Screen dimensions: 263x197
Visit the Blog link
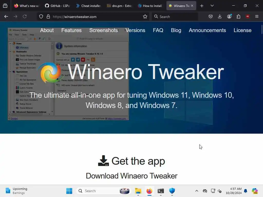(176, 30)
